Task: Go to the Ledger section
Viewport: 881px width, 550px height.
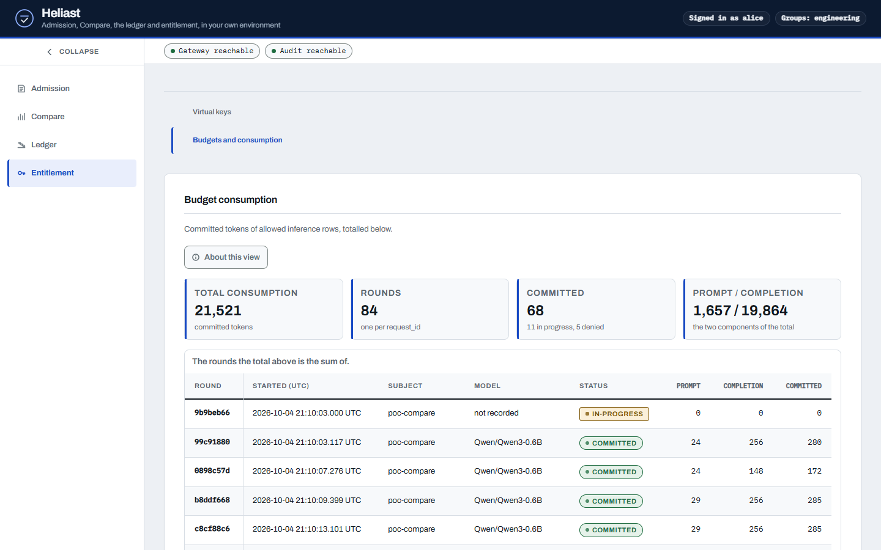Action: coord(72,145)
